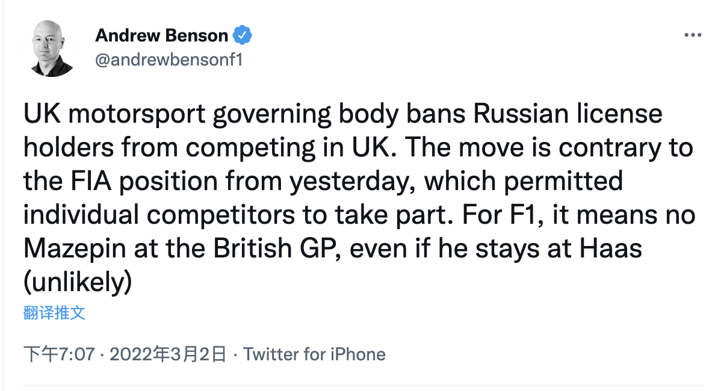Click the word yesterday in the tweet
This screenshot has width=715, height=391.
click(x=349, y=181)
